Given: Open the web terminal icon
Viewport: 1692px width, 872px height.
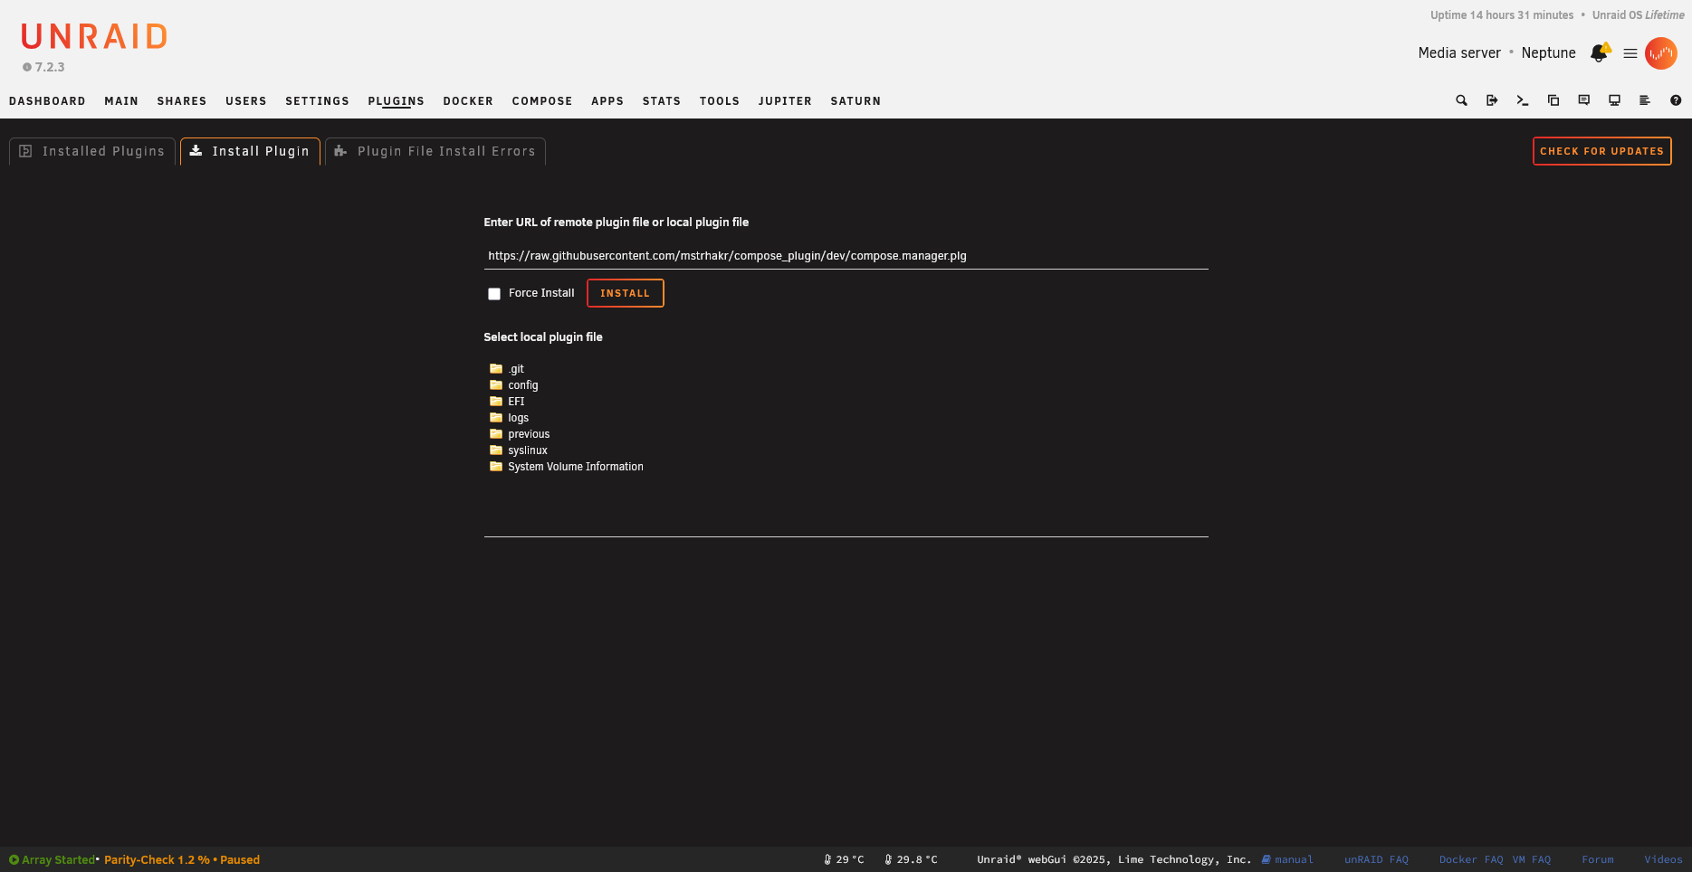Looking at the screenshot, I should click(1523, 100).
